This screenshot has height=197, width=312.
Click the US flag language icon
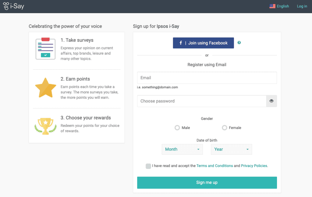[272, 6]
